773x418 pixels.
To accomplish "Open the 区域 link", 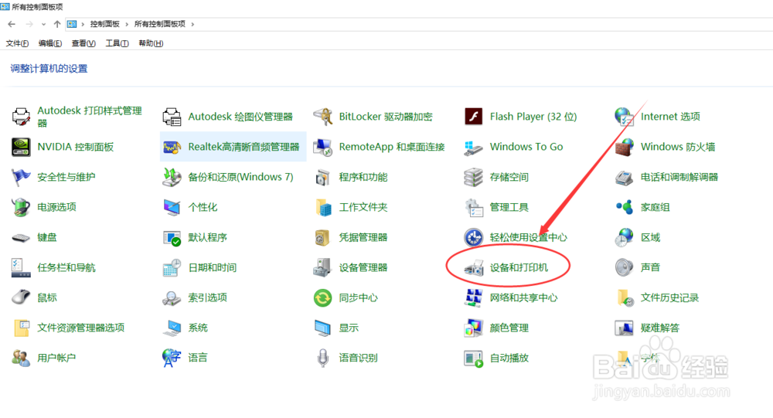I will [650, 238].
